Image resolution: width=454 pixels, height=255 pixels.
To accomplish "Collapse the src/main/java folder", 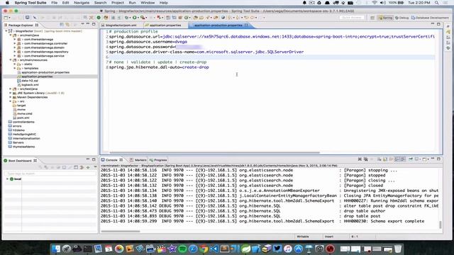I will (11, 35).
